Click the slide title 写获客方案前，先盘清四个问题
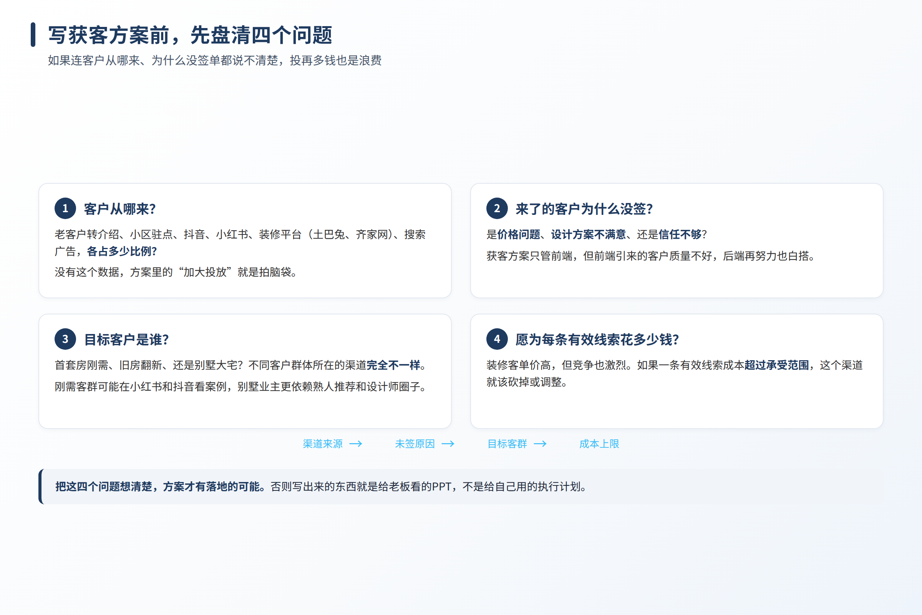Image resolution: width=922 pixels, height=615 pixels. (190, 35)
